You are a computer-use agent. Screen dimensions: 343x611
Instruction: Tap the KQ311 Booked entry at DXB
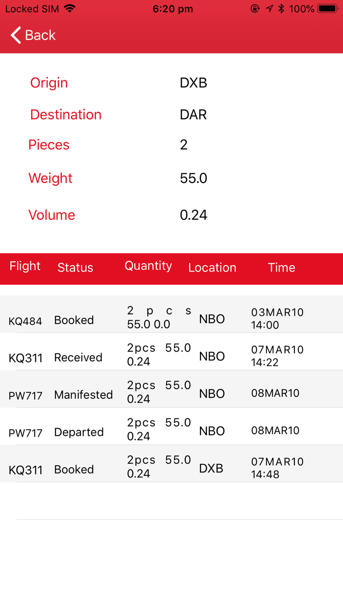171,469
